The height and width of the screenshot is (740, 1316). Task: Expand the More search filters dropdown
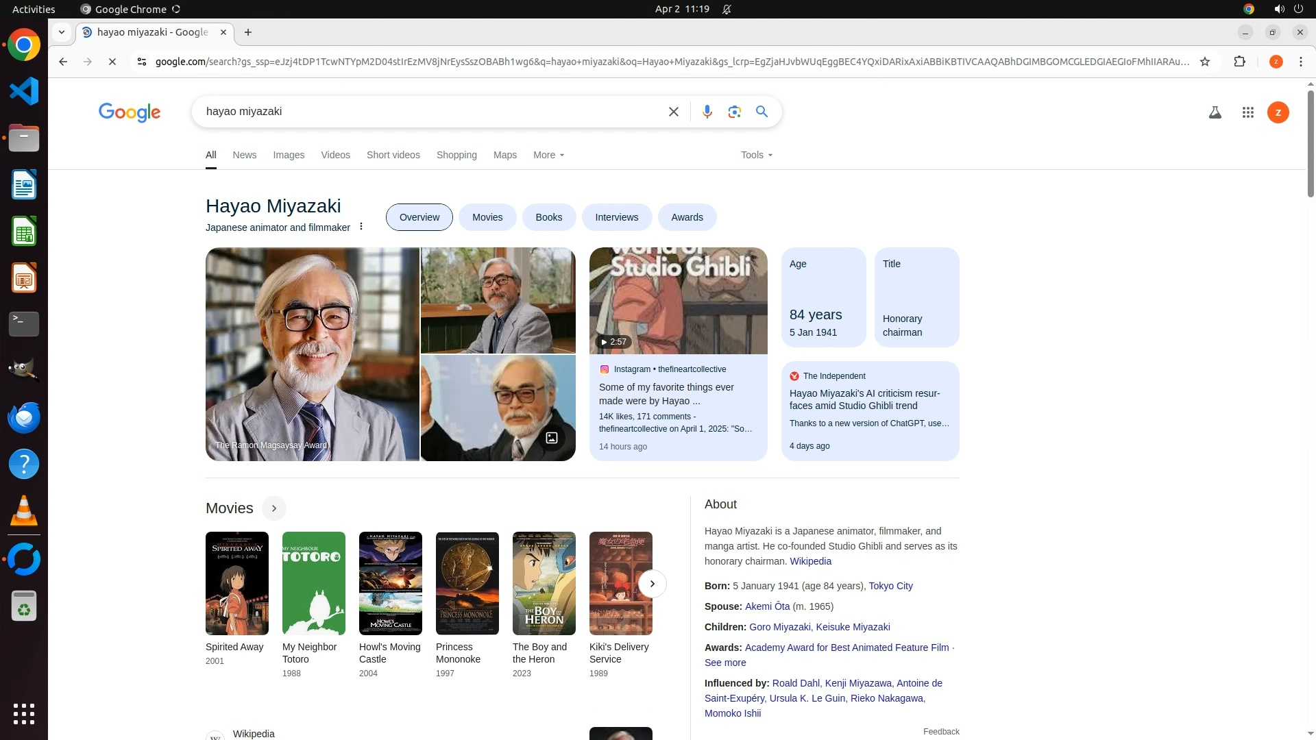click(548, 155)
